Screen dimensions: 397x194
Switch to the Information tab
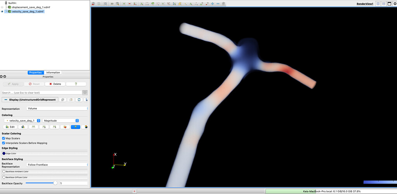[x=53, y=72]
